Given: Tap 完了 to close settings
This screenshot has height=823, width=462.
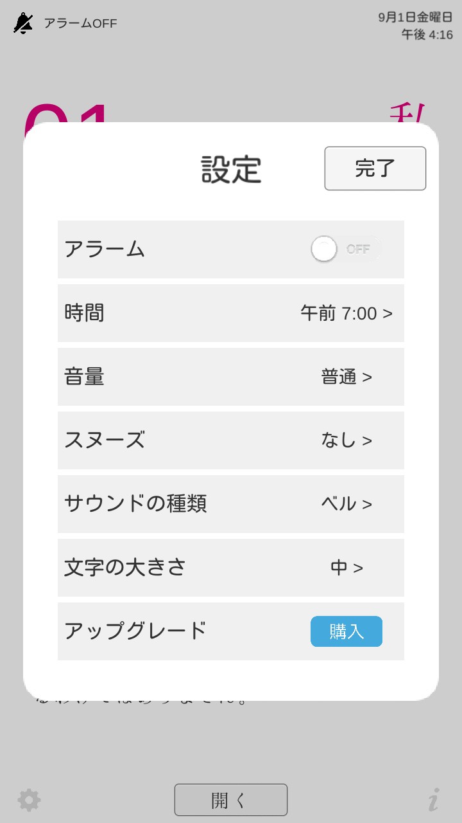Looking at the screenshot, I should [x=375, y=168].
